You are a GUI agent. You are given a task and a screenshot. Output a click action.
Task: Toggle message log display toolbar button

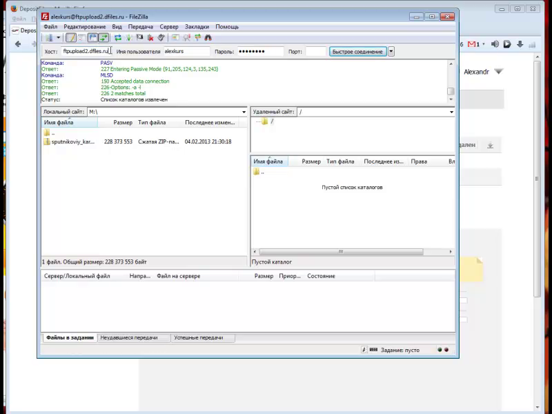click(71, 38)
